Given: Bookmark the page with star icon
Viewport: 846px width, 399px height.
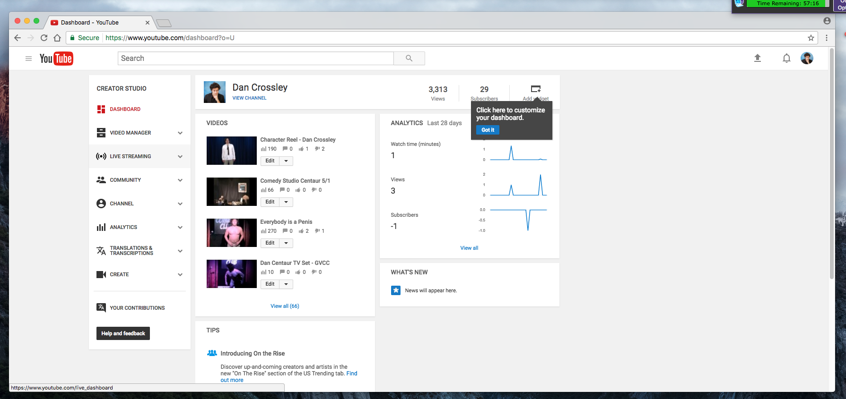Looking at the screenshot, I should pyautogui.click(x=811, y=38).
